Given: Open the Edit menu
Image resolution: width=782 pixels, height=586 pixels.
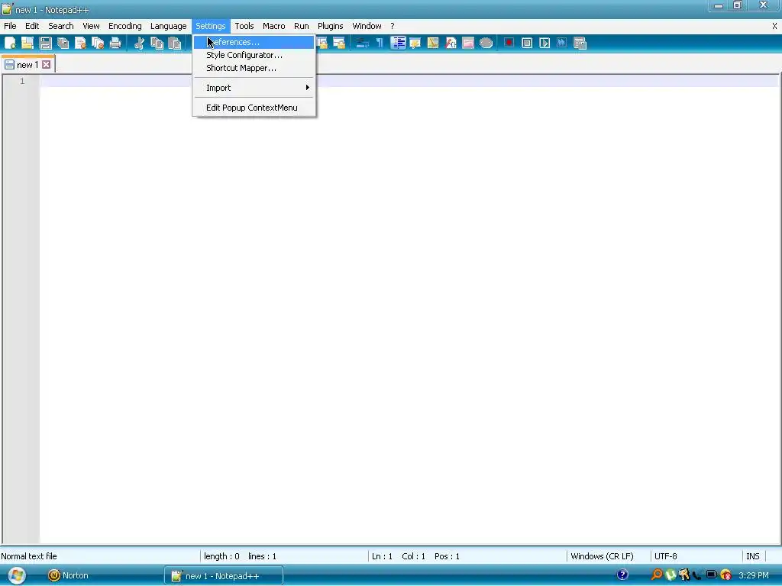Looking at the screenshot, I should click(x=32, y=26).
